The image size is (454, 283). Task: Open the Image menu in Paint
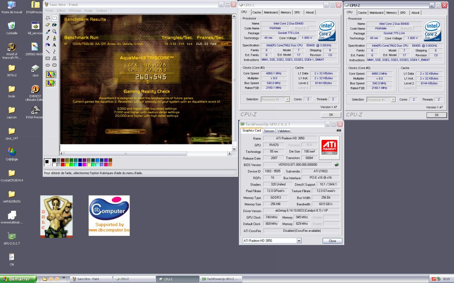[x=88, y=10]
